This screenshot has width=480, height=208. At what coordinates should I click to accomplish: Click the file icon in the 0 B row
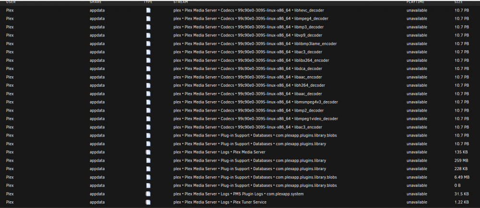click(x=148, y=185)
